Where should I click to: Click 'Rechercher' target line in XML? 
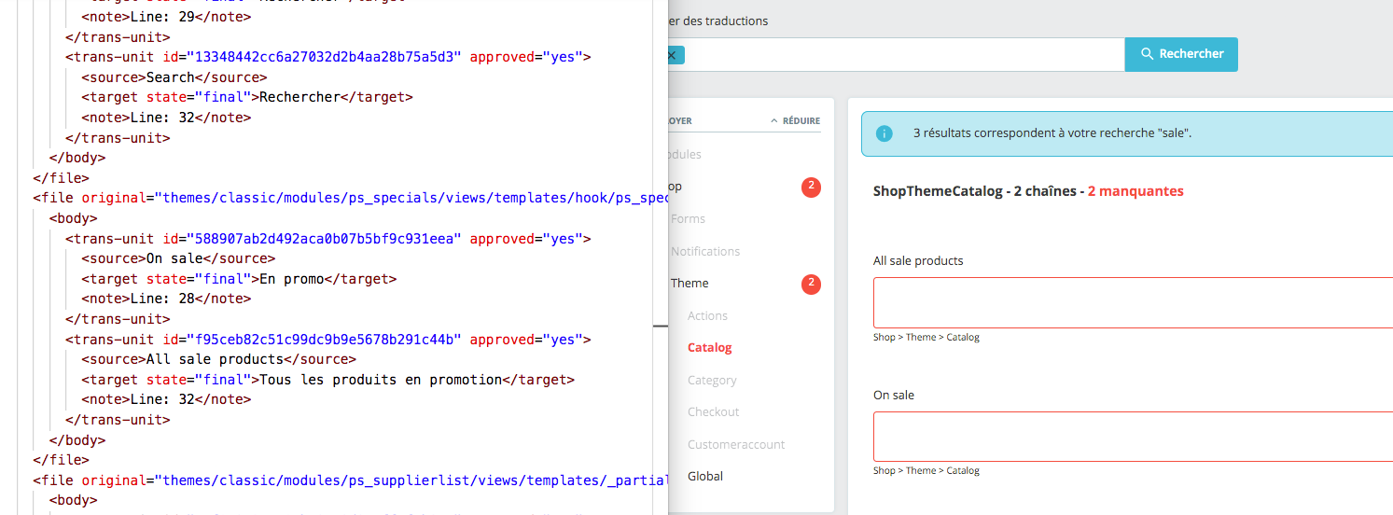[247, 97]
